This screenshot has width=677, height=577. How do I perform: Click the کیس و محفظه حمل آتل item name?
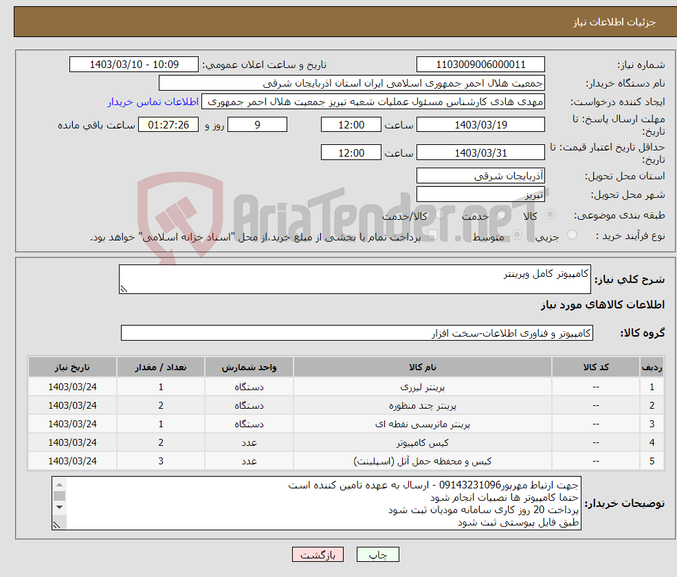423,462
